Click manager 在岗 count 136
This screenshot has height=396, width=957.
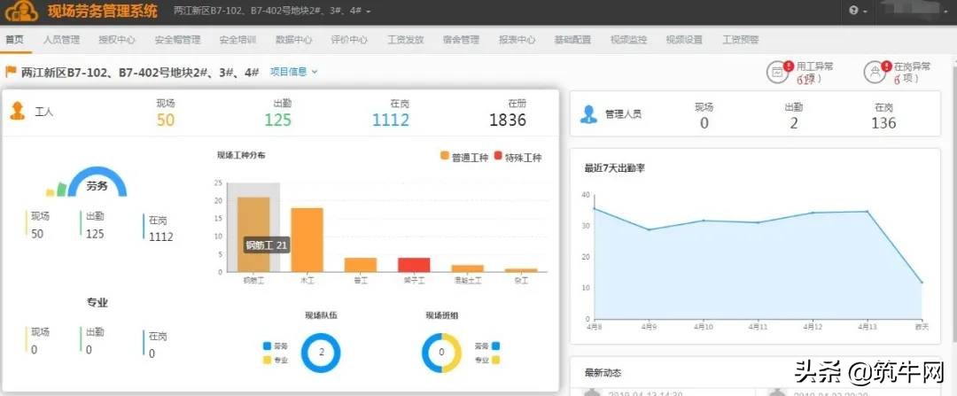[x=883, y=123]
